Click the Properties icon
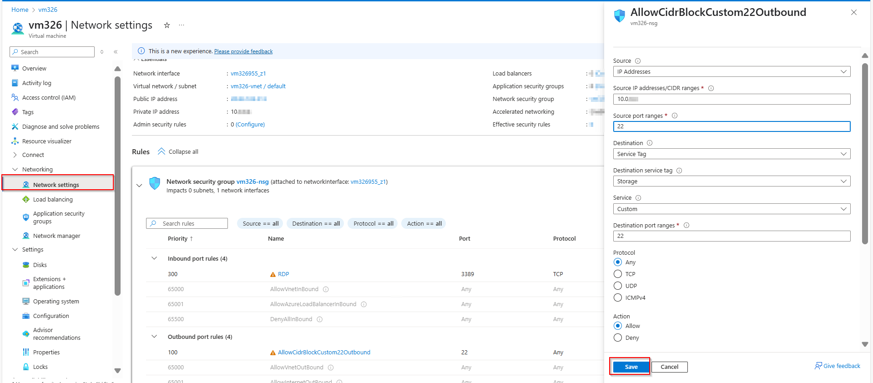The image size is (873, 383). [26, 352]
